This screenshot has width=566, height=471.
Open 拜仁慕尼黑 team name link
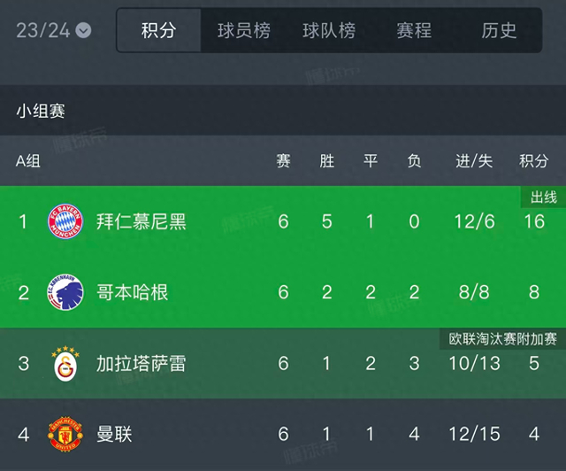(x=141, y=221)
